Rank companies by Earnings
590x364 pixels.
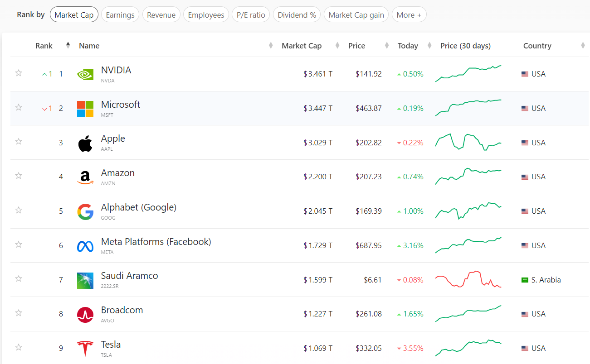click(120, 15)
